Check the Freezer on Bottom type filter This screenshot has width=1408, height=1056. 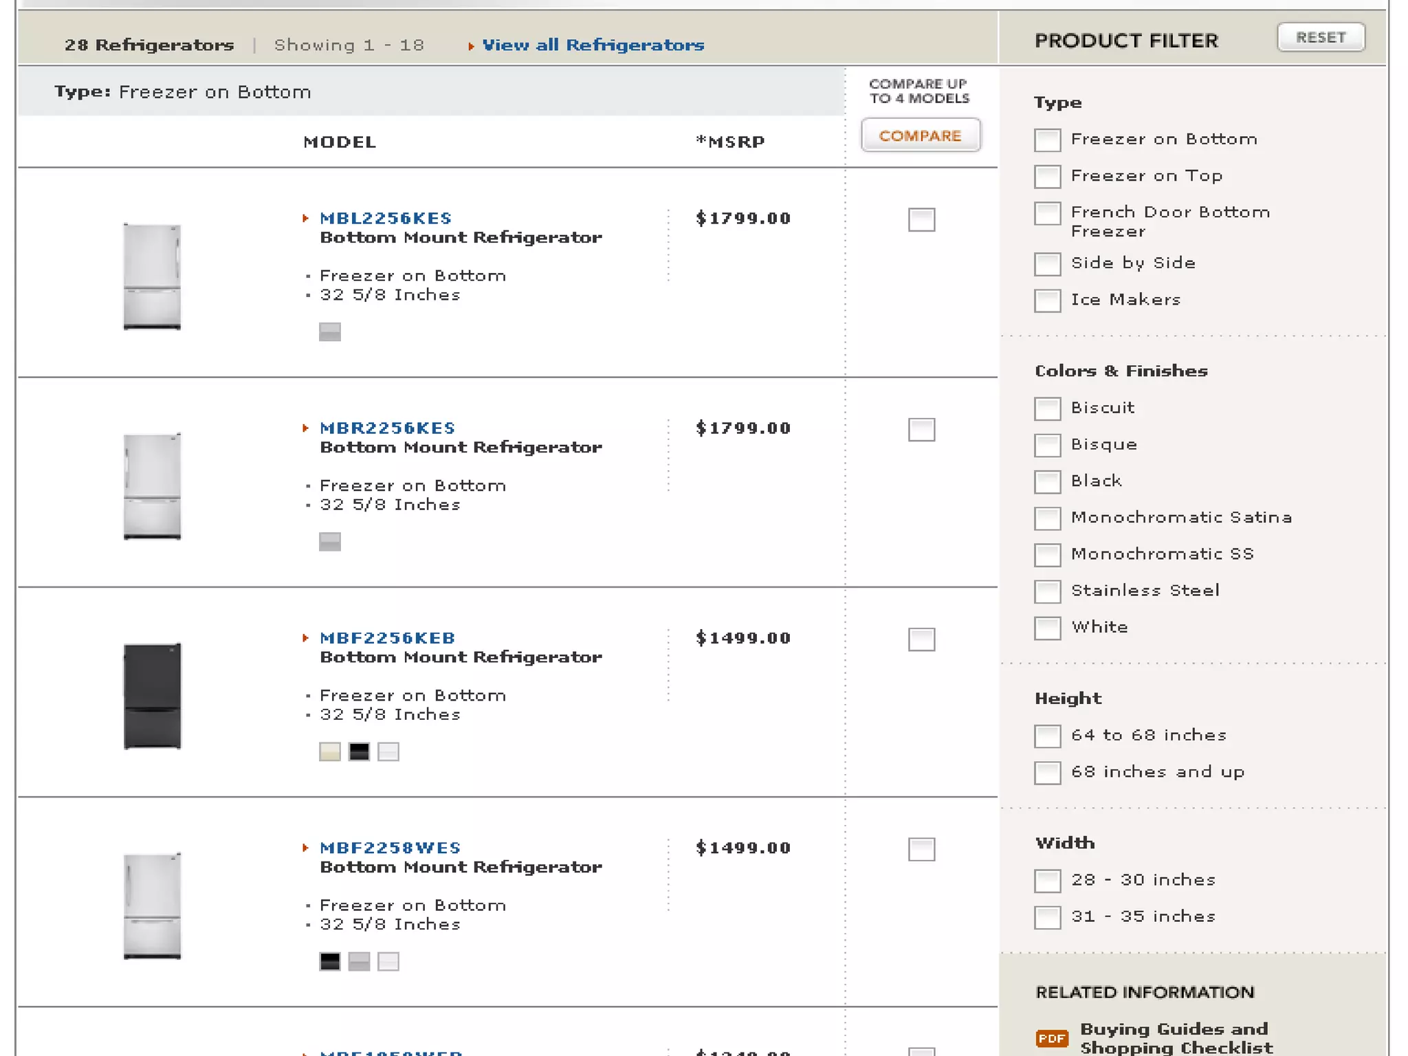tap(1047, 140)
